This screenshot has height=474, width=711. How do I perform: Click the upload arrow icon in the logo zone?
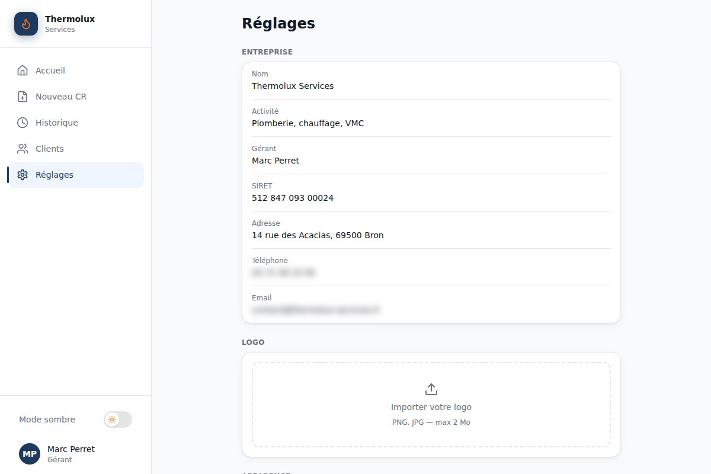[x=431, y=389]
